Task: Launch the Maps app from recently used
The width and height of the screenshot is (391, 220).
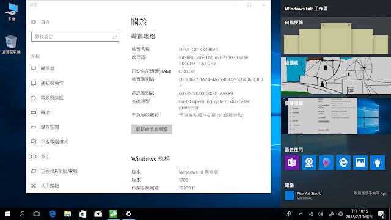Action: 309,163
